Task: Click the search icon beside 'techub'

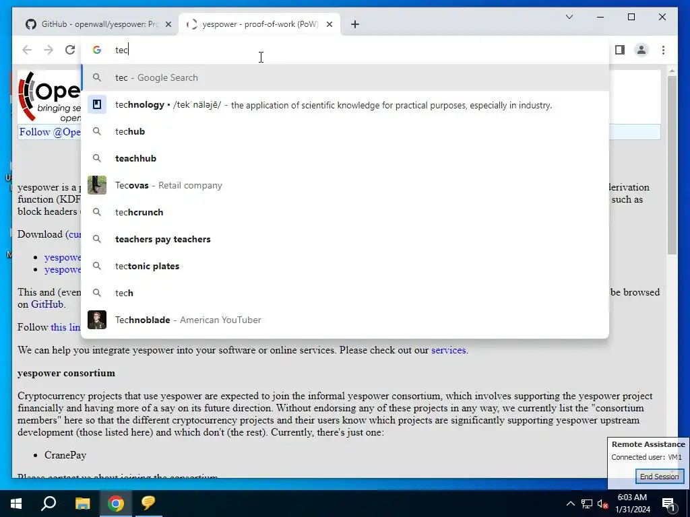Action: [97, 131]
